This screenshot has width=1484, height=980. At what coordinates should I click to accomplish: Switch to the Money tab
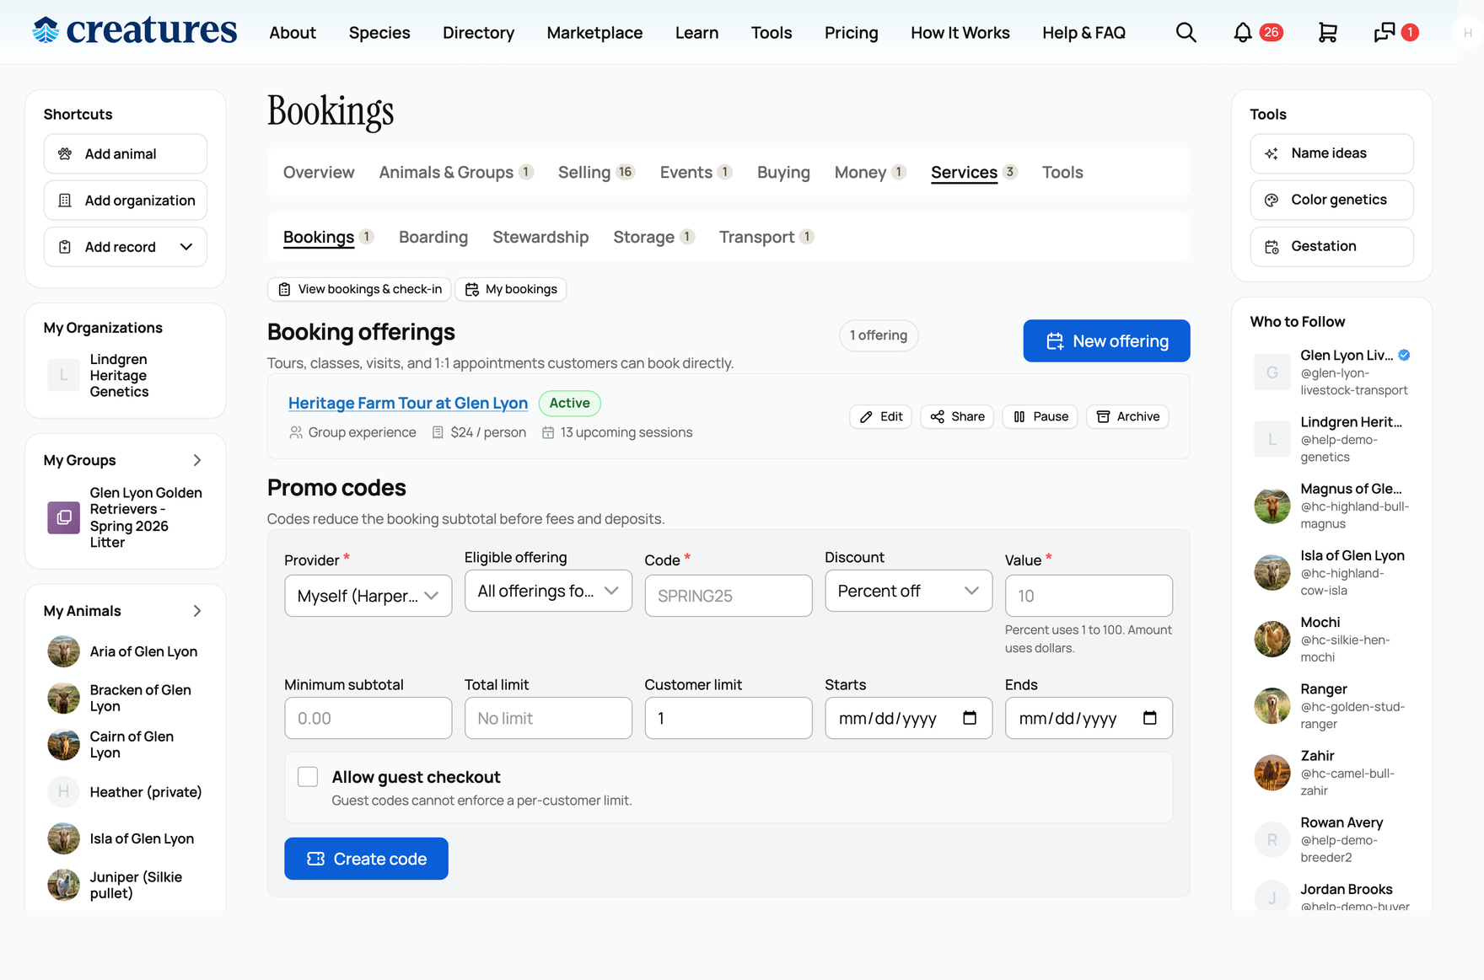click(870, 173)
